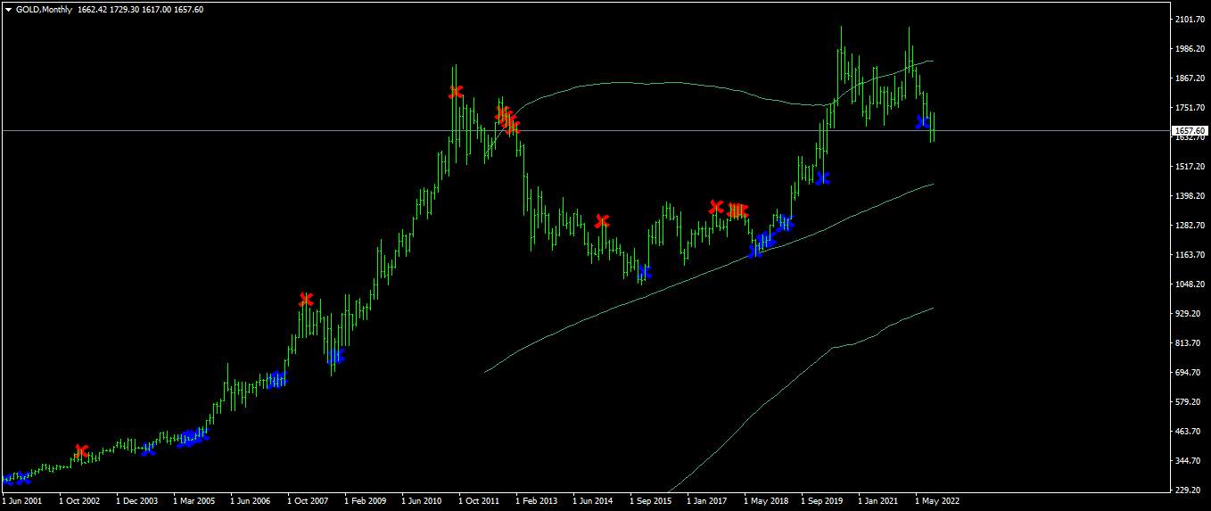Click the 1 Jun 2010 date label
Image resolution: width=1211 pixels, height=511 pixels.
(421, 501)
